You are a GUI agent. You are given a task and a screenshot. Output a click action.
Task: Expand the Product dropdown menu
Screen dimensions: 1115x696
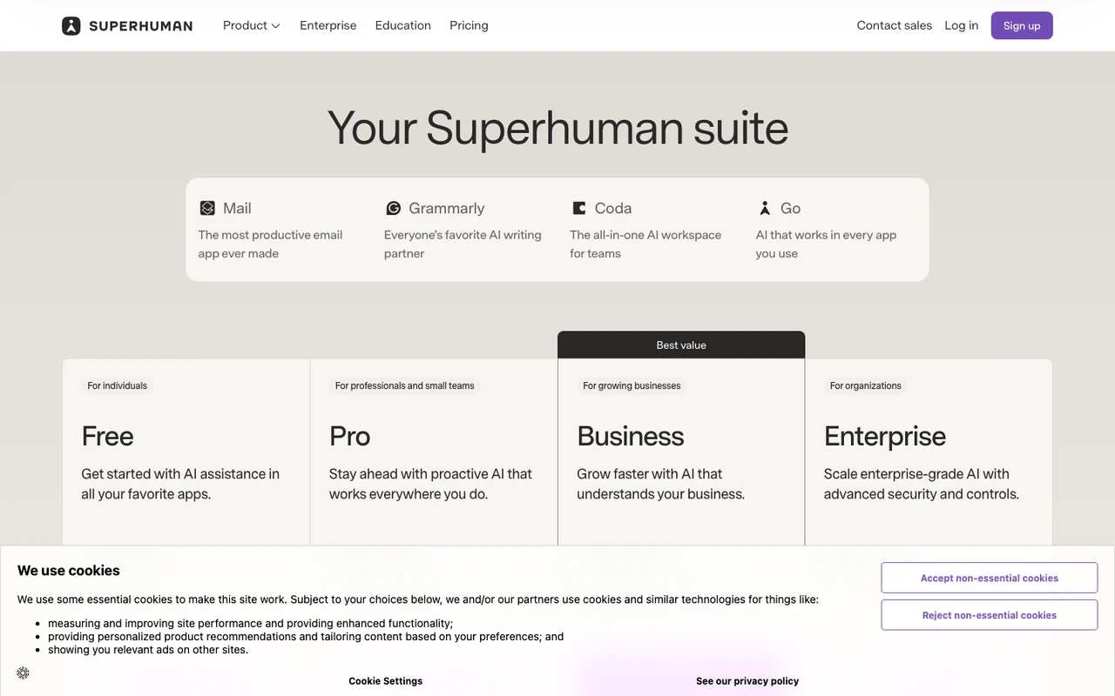(x=251, y=25)
